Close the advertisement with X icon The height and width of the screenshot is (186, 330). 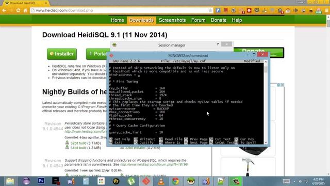point(283,85)
